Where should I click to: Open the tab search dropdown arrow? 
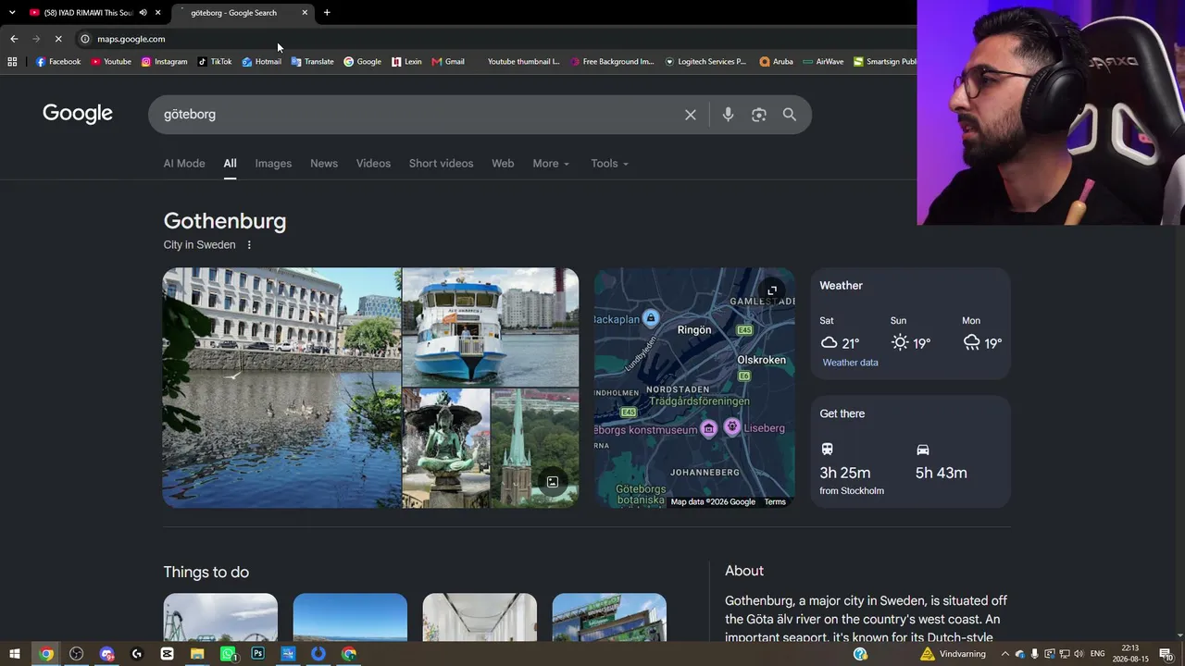(12, 13)
